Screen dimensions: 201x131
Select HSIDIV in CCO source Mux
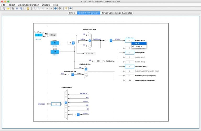66,103
